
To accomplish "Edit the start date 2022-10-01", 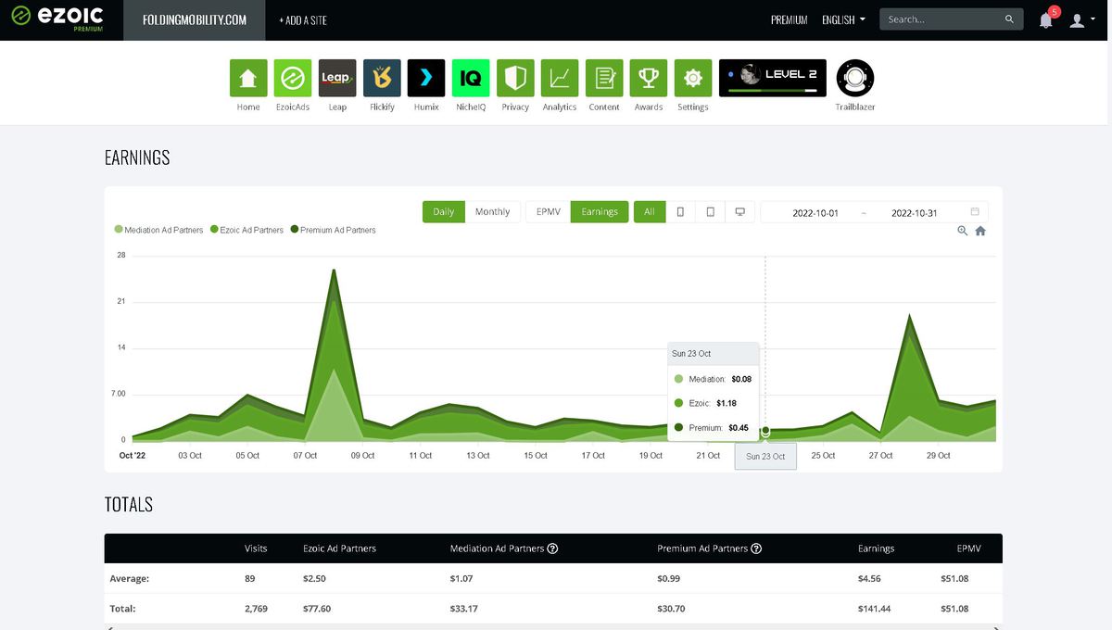I will pyautogui.click(x=815, y=213).
